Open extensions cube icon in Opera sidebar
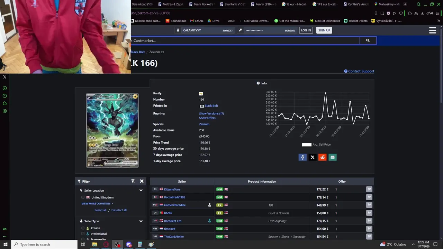Image resolution: width=443 pixels, height=249 pixels. [x=4, y=103]
